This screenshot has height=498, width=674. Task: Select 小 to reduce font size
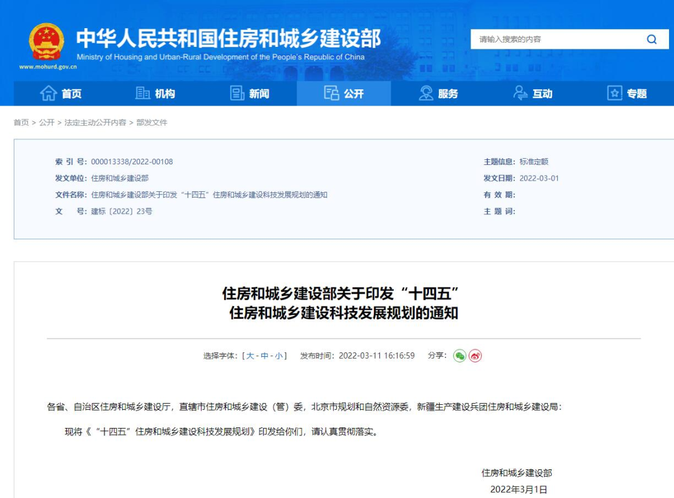[280, 356]
